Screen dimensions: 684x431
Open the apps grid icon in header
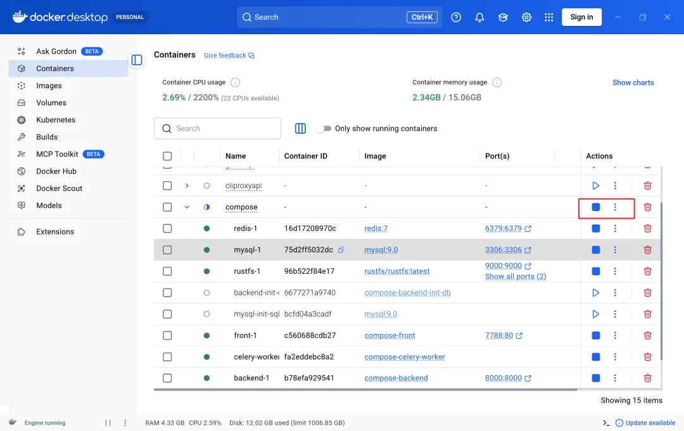[x=548, y=17]
